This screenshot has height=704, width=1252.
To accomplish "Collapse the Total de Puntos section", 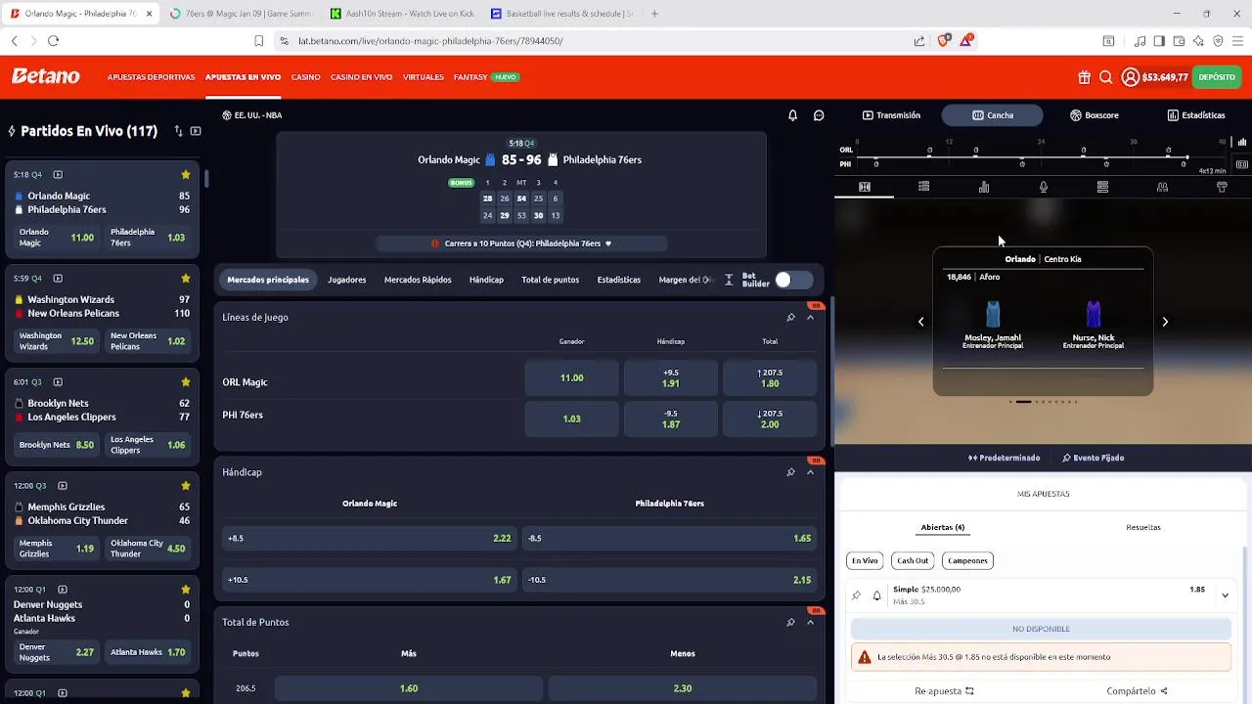I will pos(810,623).
